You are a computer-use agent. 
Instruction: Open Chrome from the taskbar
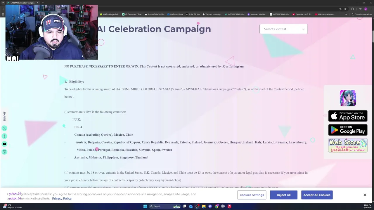pos(217,206)
